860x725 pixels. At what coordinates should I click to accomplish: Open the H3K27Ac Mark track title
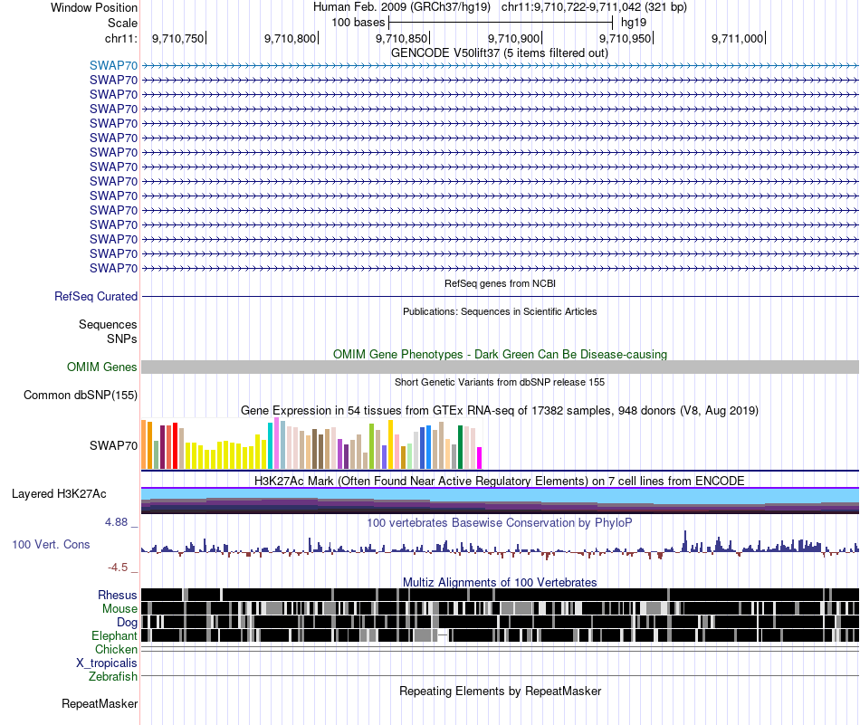click(x=500, y=481)
